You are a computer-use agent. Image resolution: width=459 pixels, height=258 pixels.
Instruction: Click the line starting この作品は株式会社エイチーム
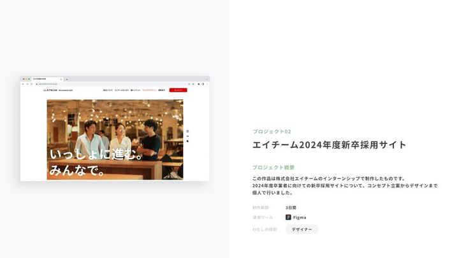pyautogui.click(x=329, y=178)
